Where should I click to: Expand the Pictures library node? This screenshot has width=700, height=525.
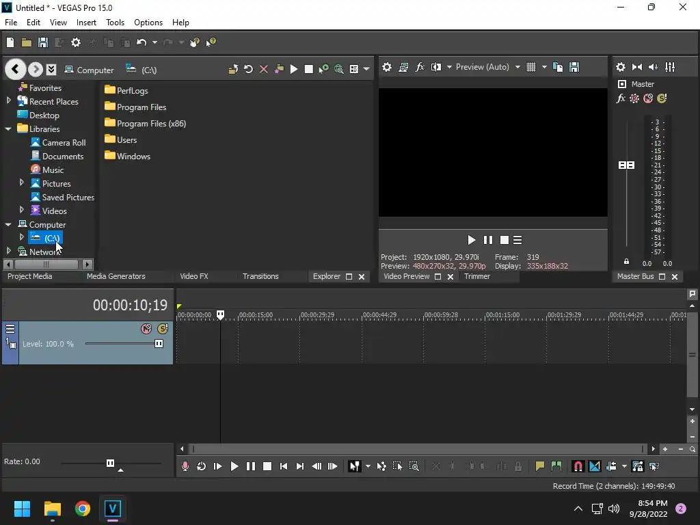pyautogui.click(x=21, y=183)
